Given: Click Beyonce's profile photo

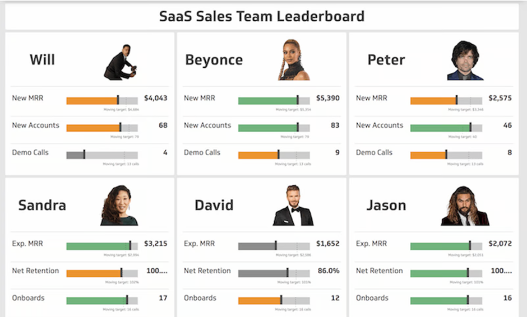Looking at the screenshot, I should coord(292,60).
